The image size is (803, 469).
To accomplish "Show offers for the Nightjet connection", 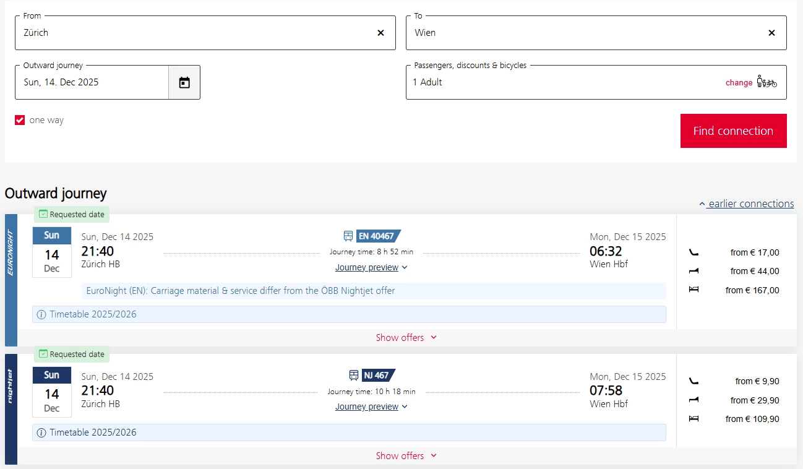I will pos(406,456).
